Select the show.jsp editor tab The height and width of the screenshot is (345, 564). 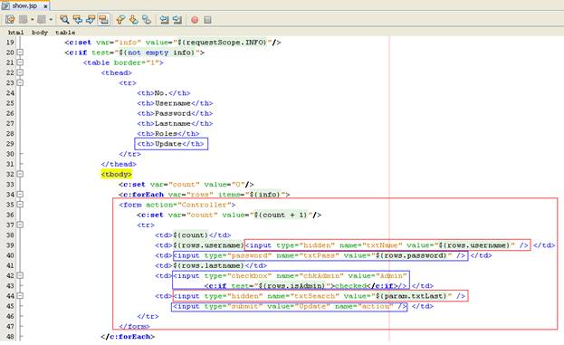(x=24, y=5)
